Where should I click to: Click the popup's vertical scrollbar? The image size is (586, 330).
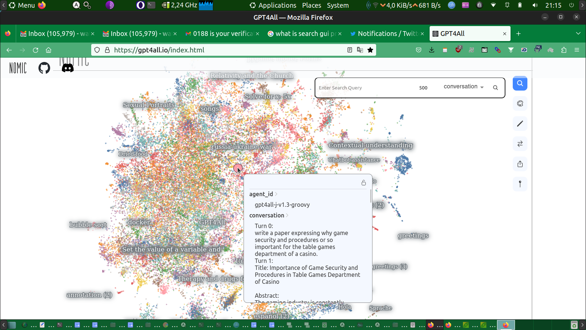(371, 196)
